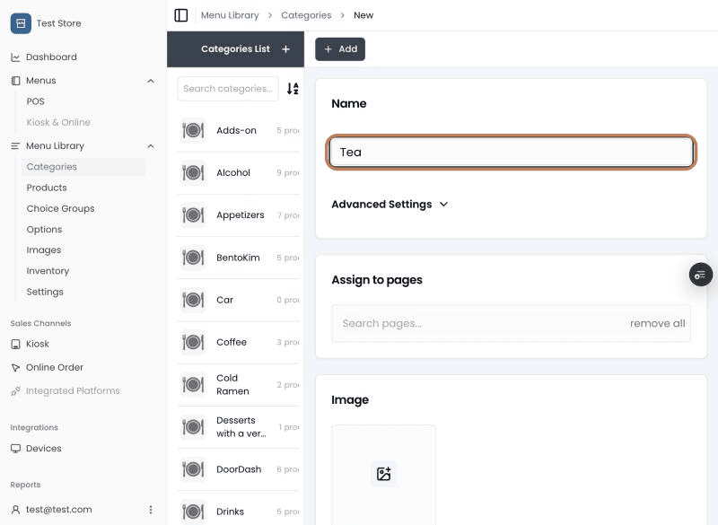The height and width of the screenshot is (525, 718).
Task: Click the Devices monitor icon
Action: pyautogui.click(x=15, y=449)
